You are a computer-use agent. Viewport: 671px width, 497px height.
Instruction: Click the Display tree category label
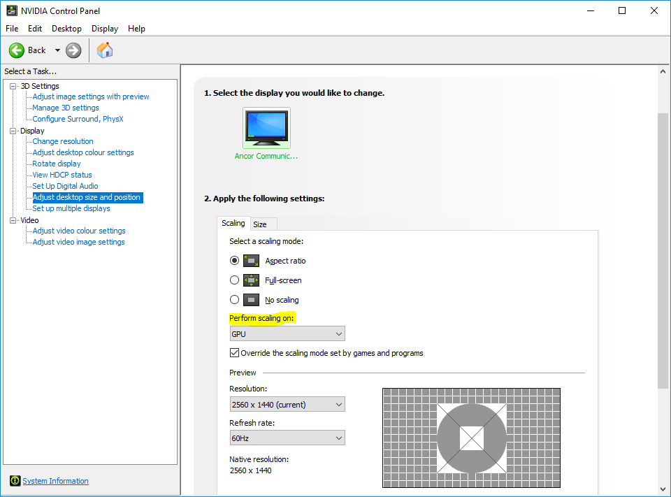click(32, 131)
